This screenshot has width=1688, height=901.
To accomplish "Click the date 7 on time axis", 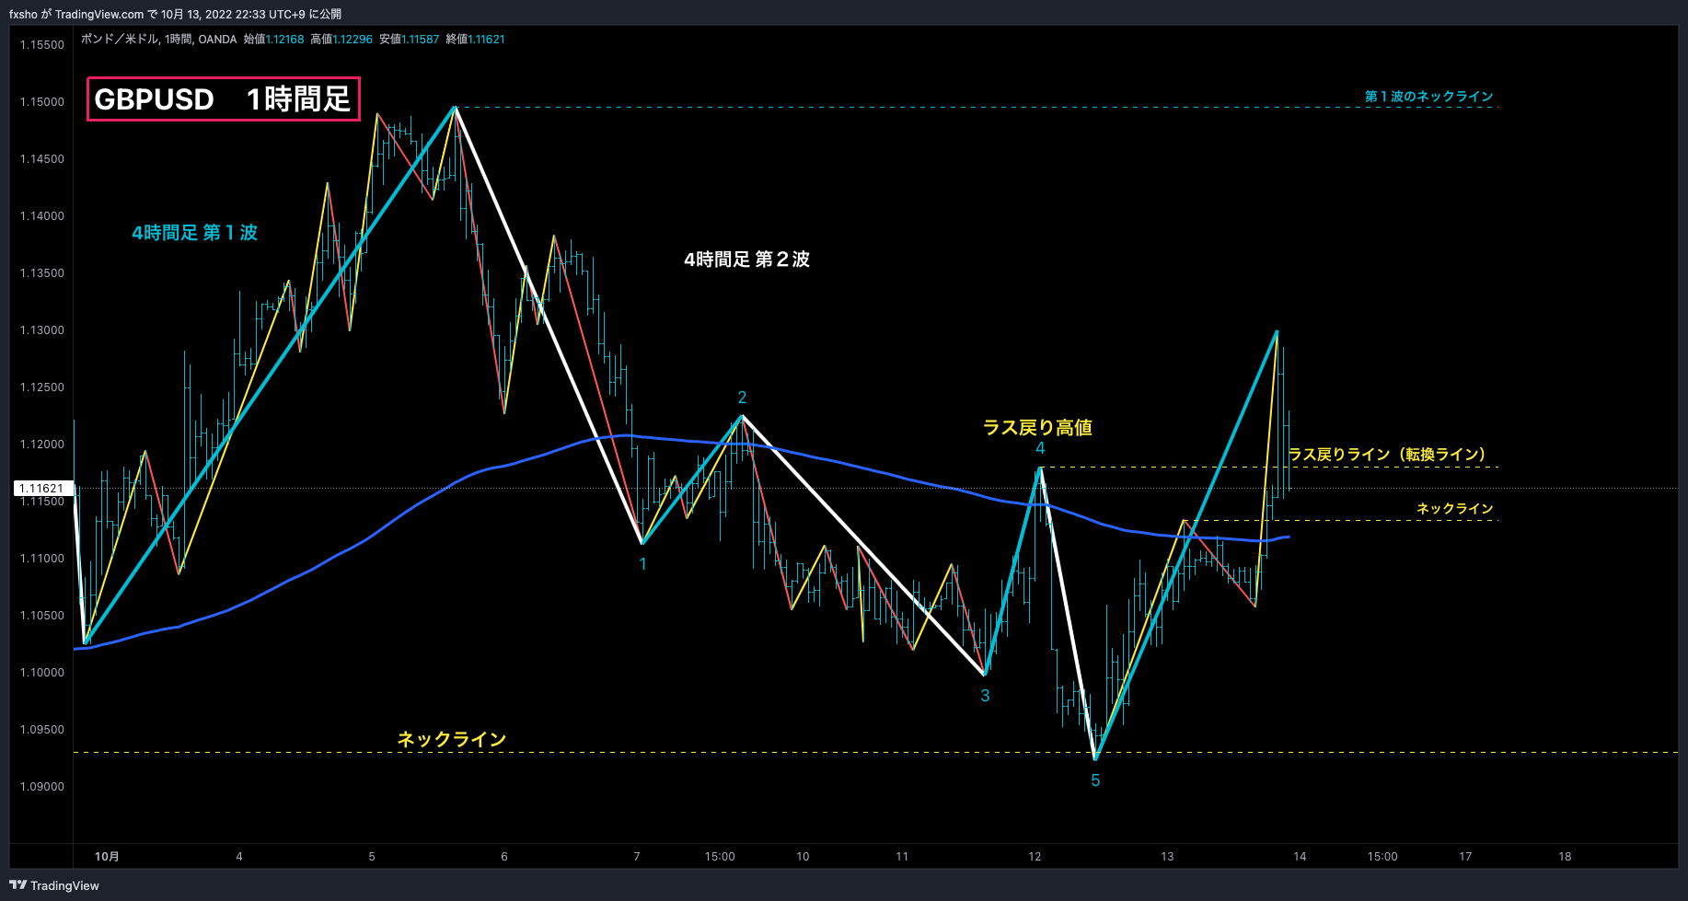I will pos(637,857).
